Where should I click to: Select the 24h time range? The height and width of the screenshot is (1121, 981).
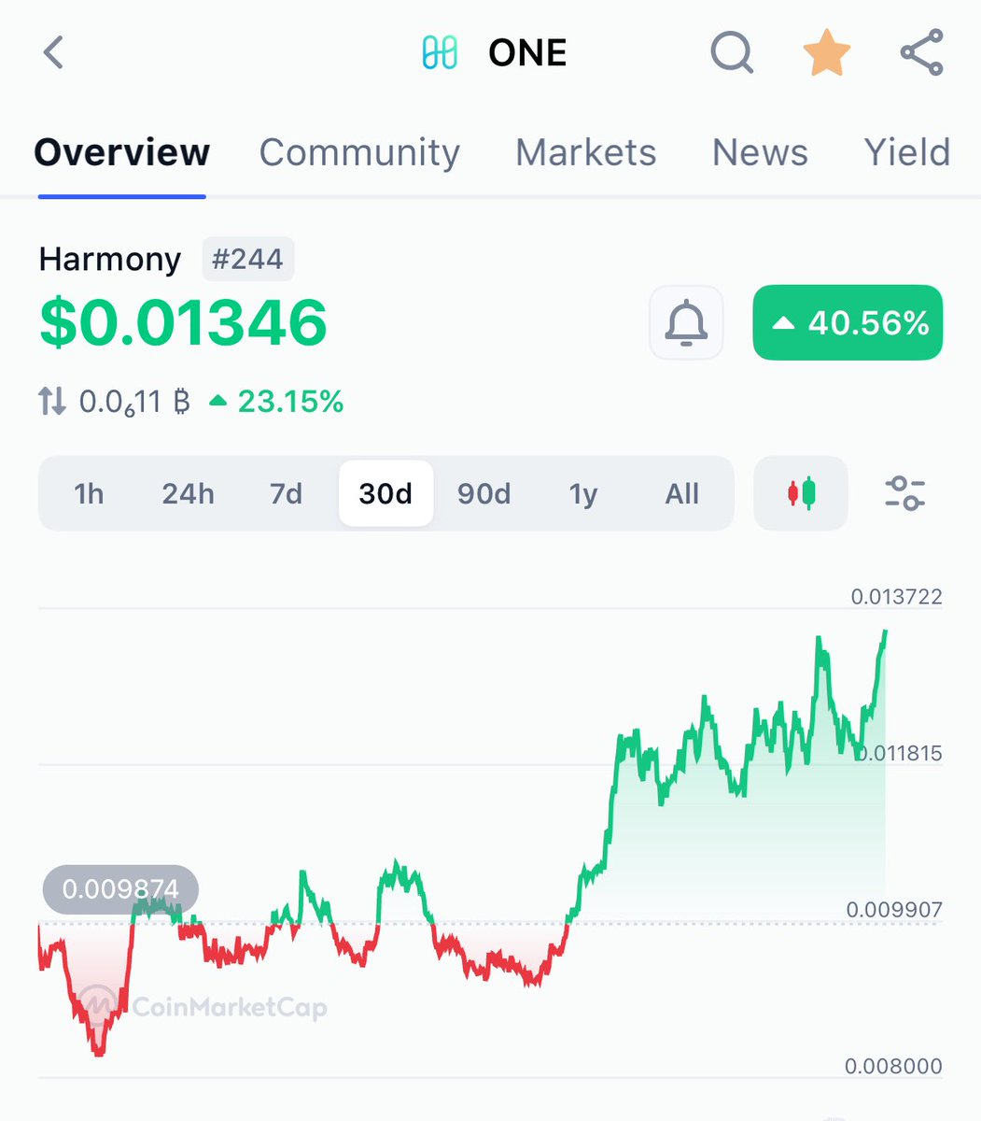click(188, 493)
